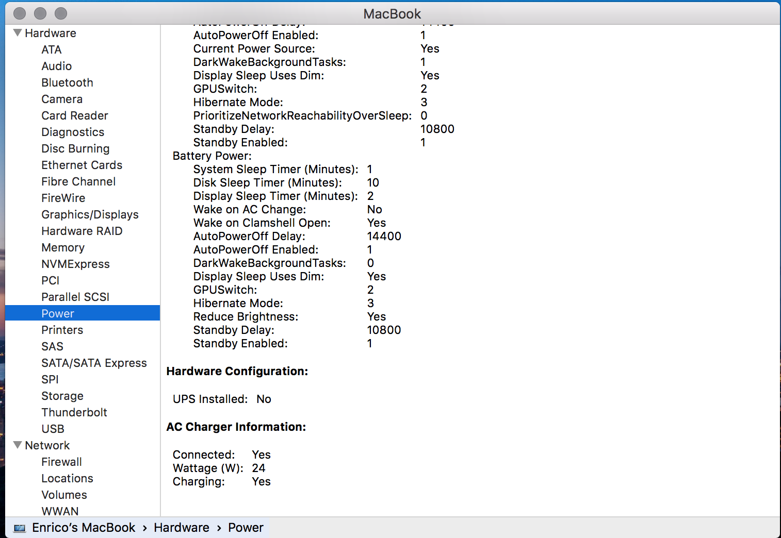
Task: Click the computer icon in path bar
Action: [x=20, y=528]
